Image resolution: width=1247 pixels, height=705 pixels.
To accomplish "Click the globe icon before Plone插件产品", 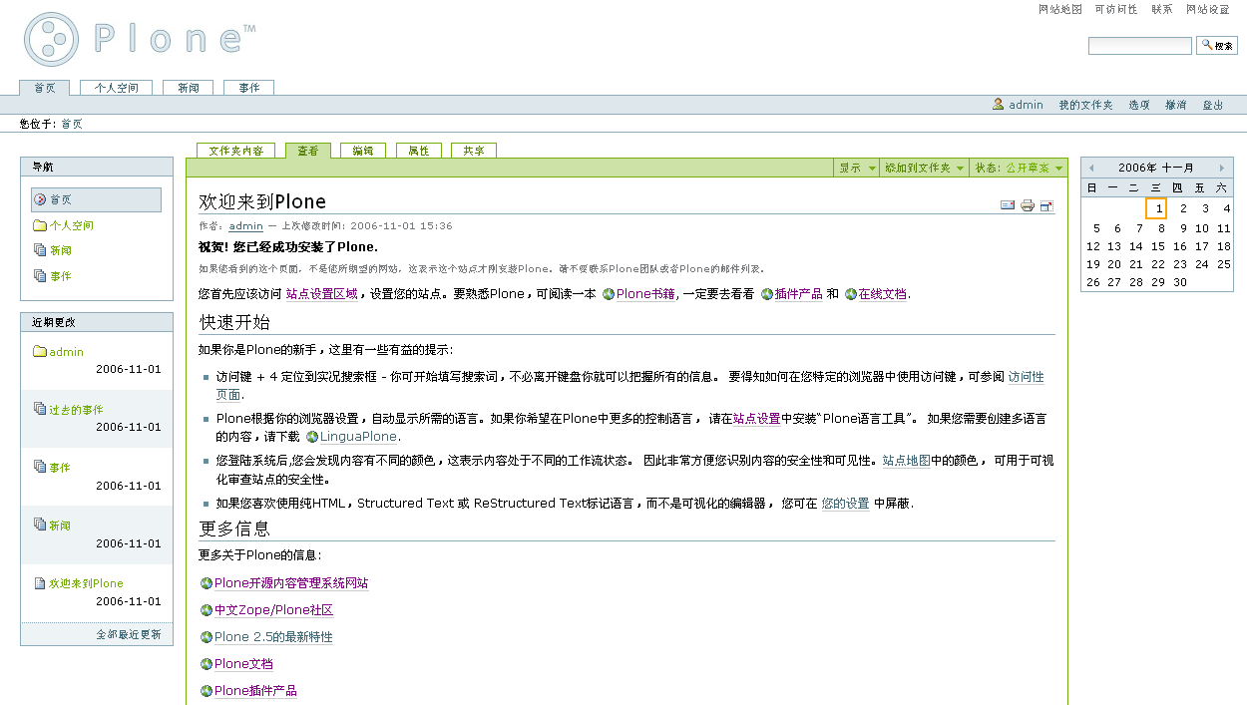I will pos(207,691).
